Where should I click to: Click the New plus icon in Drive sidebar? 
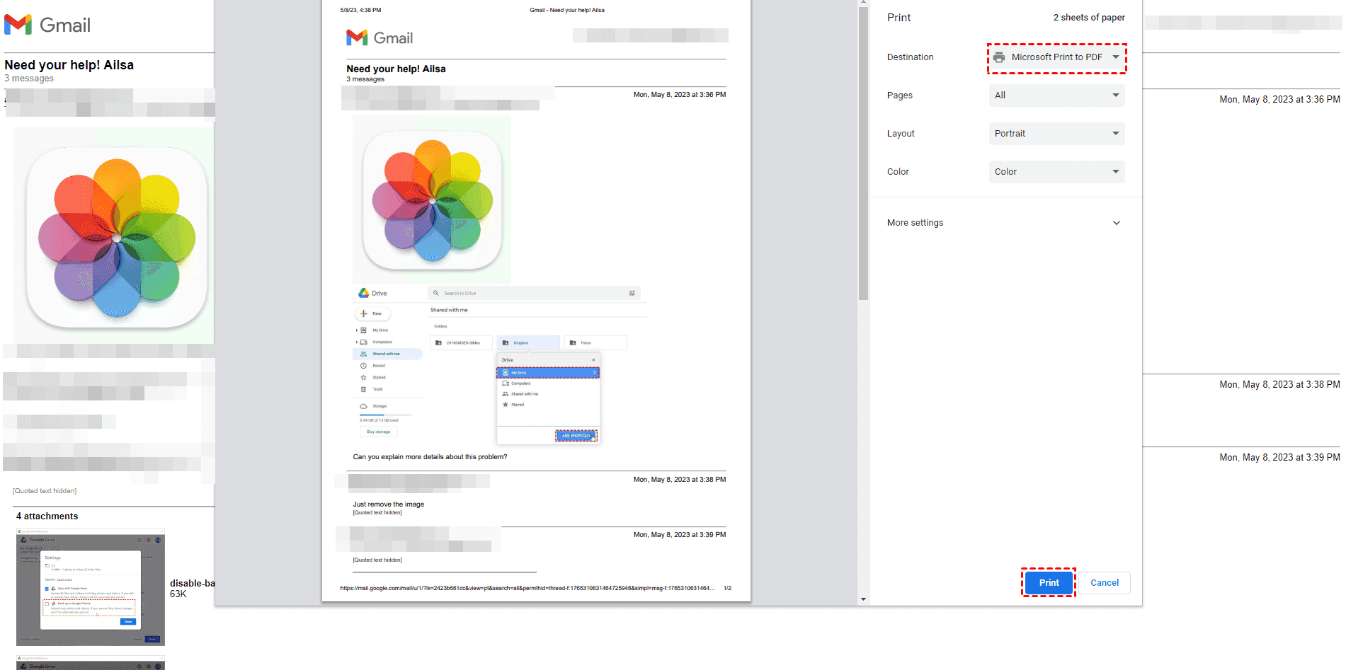tap(363, 313)
